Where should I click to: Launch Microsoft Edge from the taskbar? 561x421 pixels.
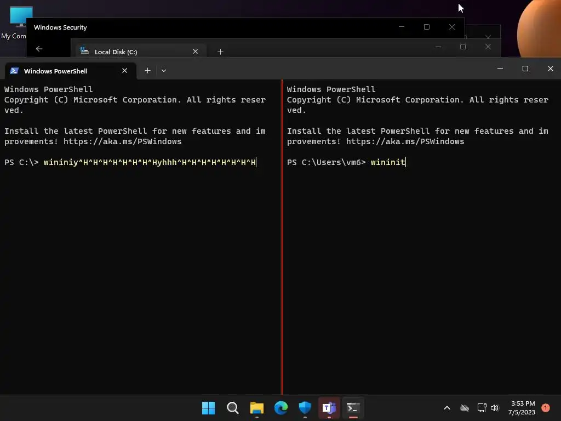pos(281,408)
